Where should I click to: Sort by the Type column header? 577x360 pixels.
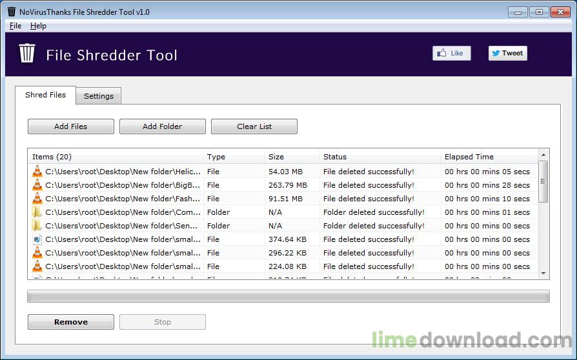tap(234, 157)
